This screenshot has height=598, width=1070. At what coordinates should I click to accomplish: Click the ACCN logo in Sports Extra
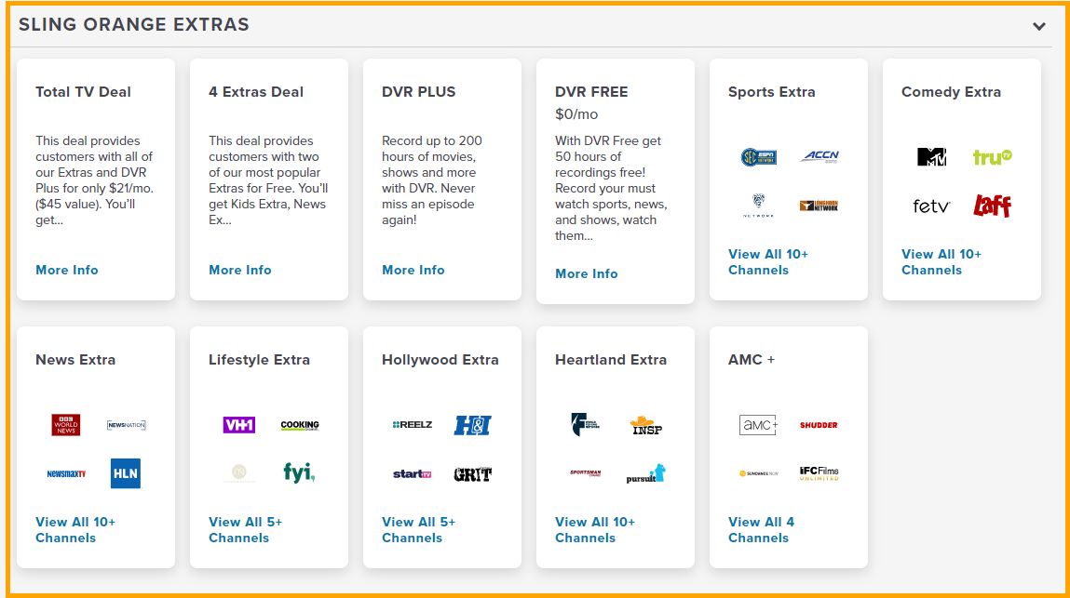pyautogui.click(x=819, y=157)
